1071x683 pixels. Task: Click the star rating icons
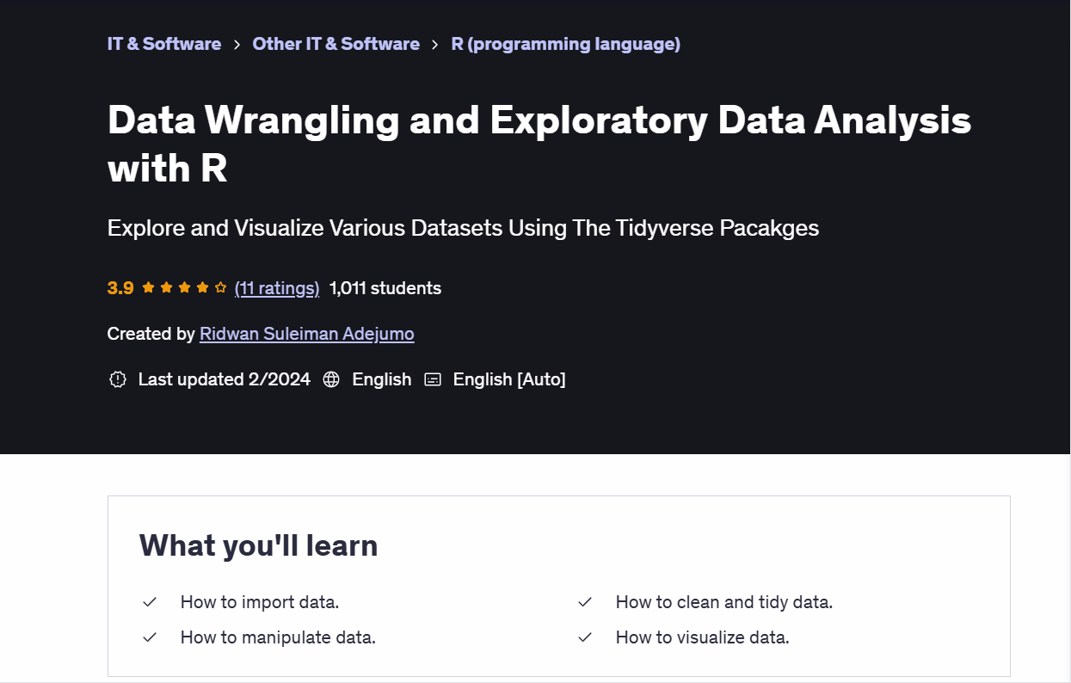pyautogui.click(x=184, y=288)
